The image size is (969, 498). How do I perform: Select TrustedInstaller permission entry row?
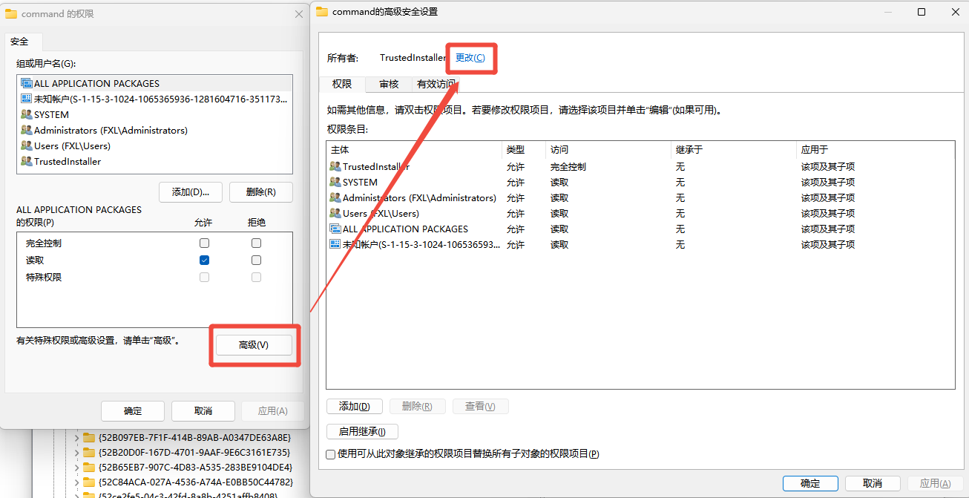[x=640, y=166]
